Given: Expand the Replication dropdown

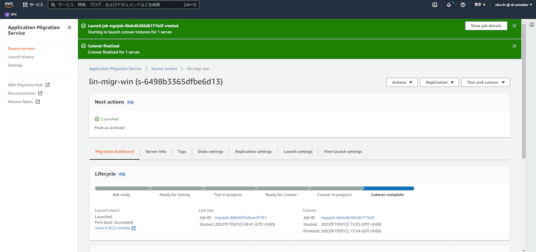Looking at the screenshot, I should [440, 83].
